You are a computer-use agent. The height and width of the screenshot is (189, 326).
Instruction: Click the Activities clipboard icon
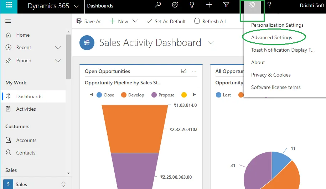[8, 109]
